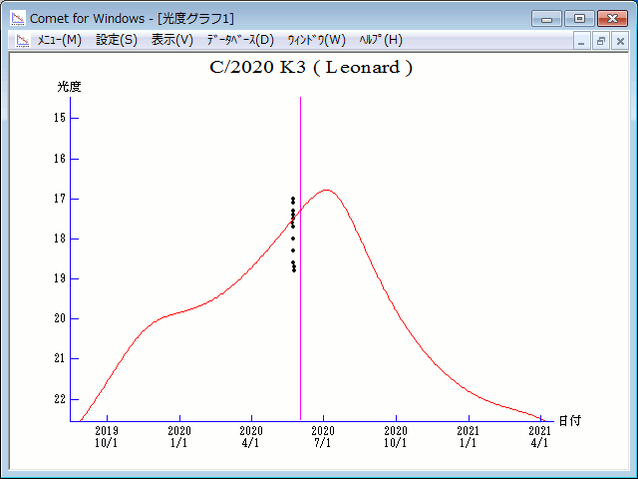Image resolution: width=638 pixels, height=479 pixels.
Task: Click magnitude 15 axis label
Action: pyautogui.click(x=60, y=118)
